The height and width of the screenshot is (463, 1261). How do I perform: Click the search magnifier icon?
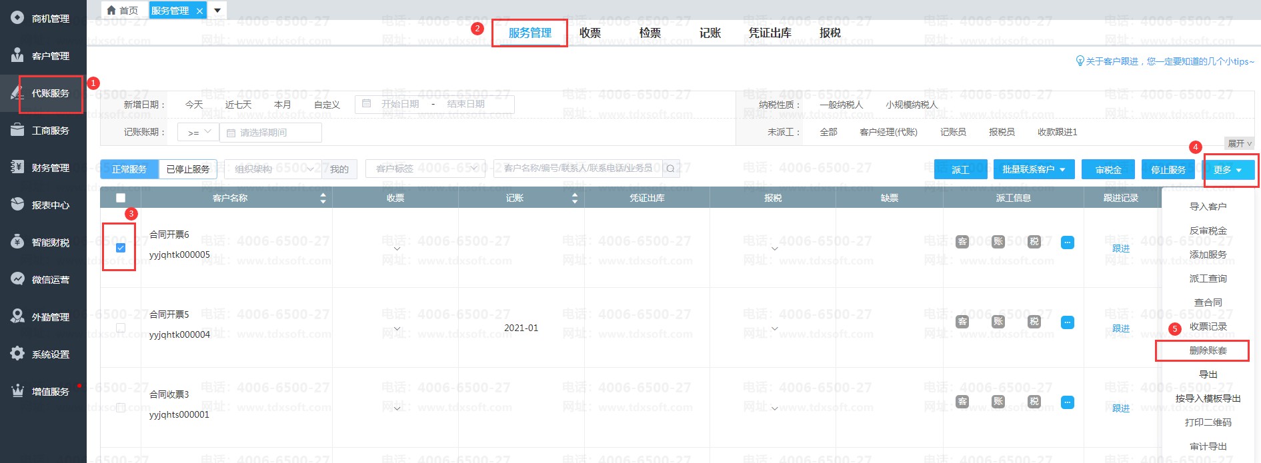click(x=670, y=169)
